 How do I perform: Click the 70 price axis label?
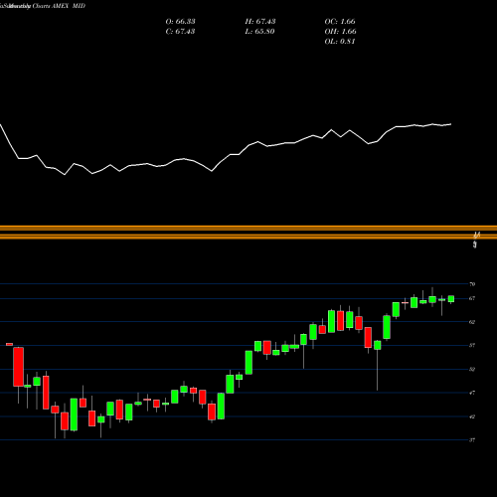point(472,284)
